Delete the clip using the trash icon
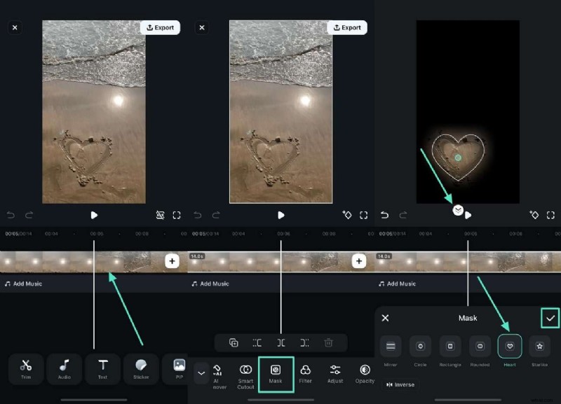Screen dimensions: 561x404 [328, 342]
